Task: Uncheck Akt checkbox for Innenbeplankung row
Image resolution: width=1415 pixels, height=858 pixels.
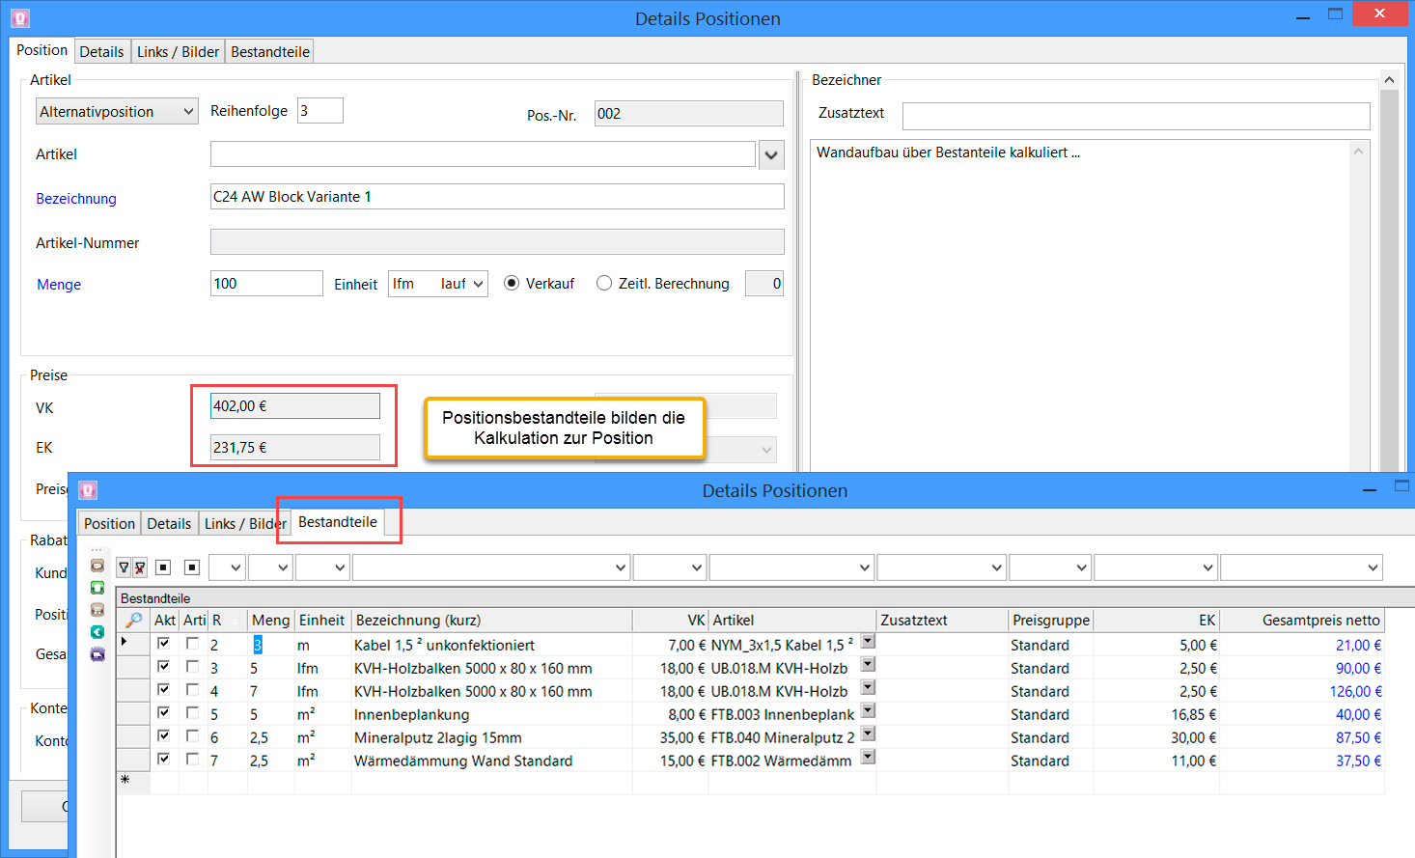Action: click(x=164, y=713)
